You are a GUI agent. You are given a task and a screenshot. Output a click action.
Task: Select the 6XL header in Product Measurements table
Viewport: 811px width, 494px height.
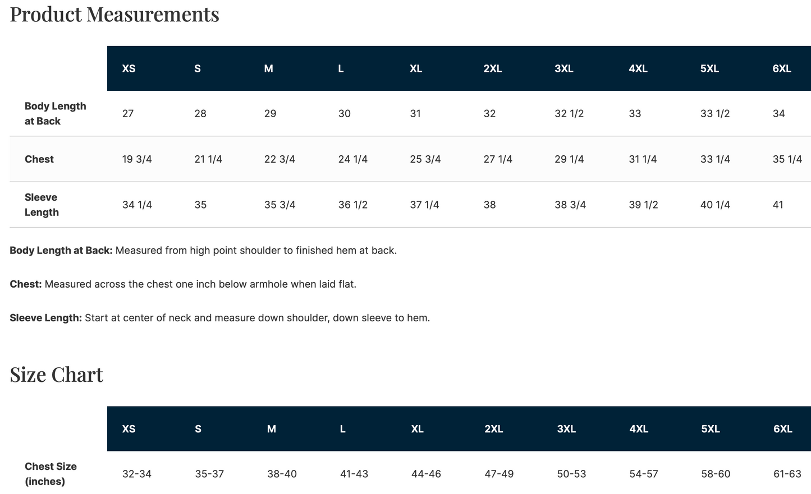[782, 68]
